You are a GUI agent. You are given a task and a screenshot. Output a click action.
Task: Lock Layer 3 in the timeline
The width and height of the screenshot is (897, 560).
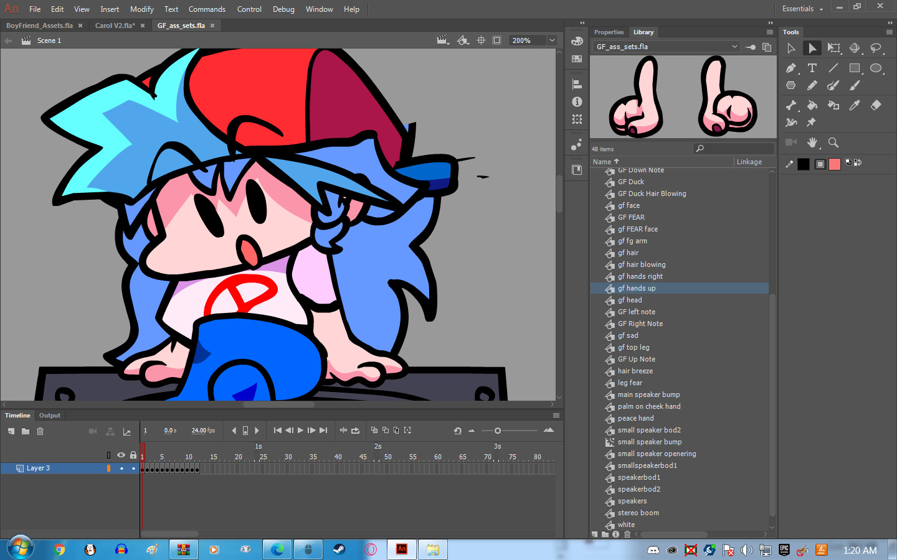(133, 468)
